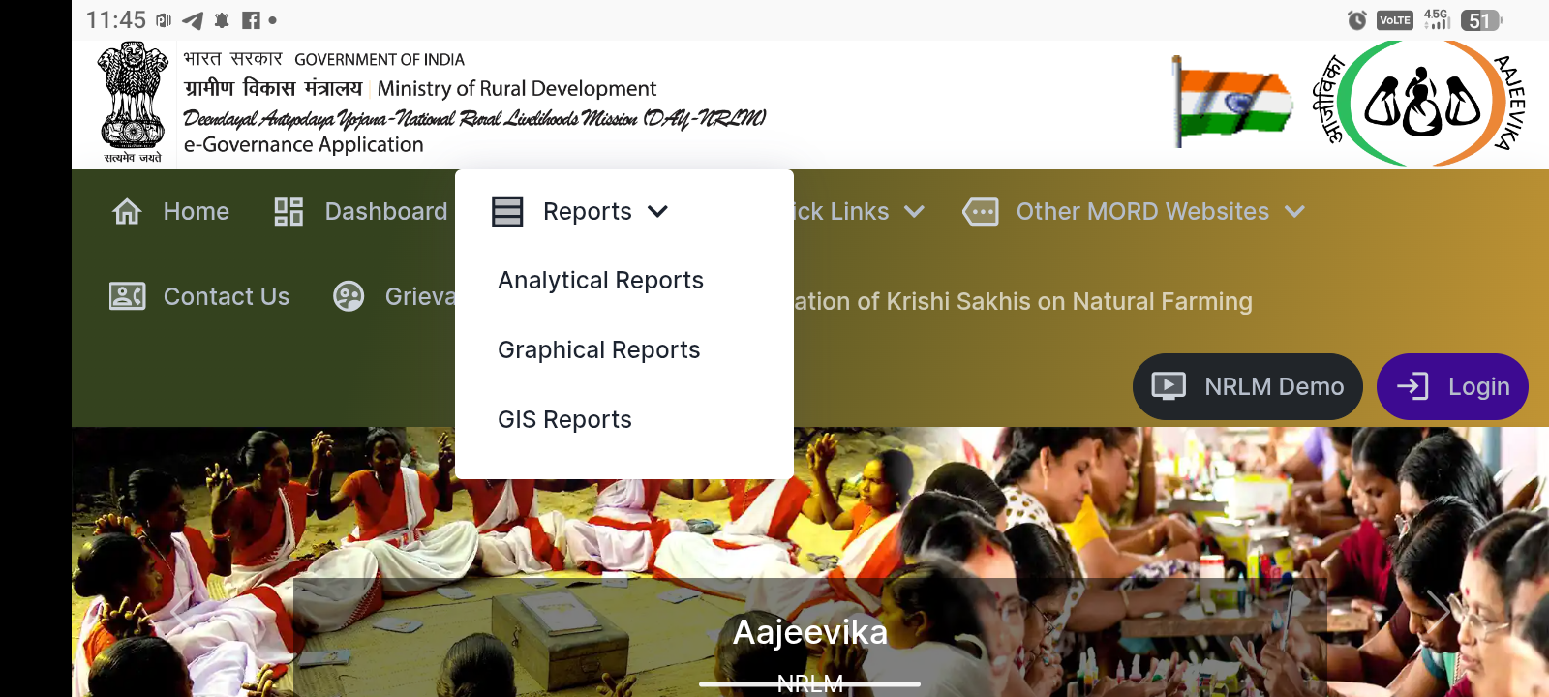The width and height of the screenshot is (1549, 697).
Task: Go to the Dashboard link
Action: pos(385,211)
